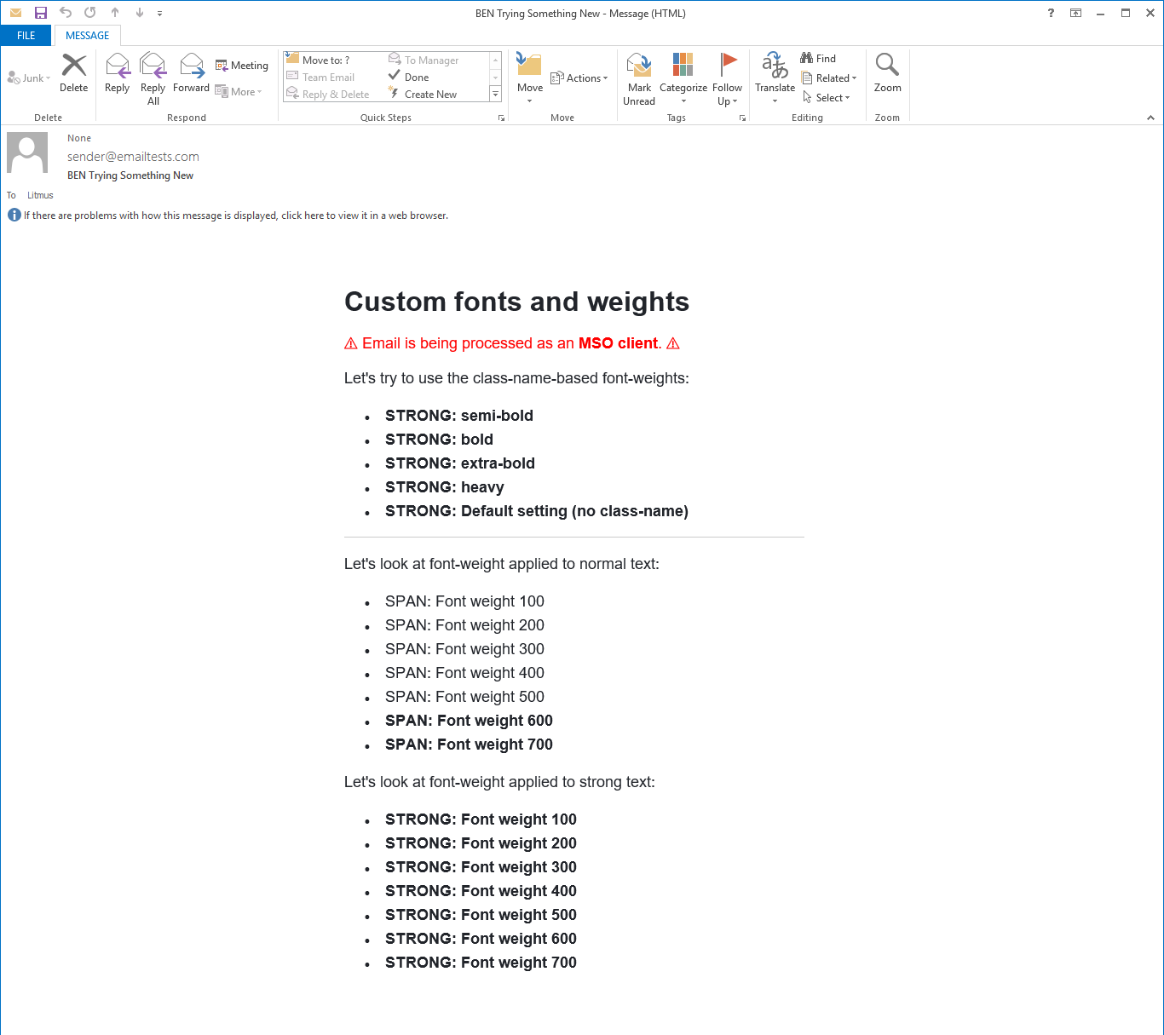This screenshot has width=1164, height=1035.
Task: Open the Junk dropdown menu
Action: point(30,78)
